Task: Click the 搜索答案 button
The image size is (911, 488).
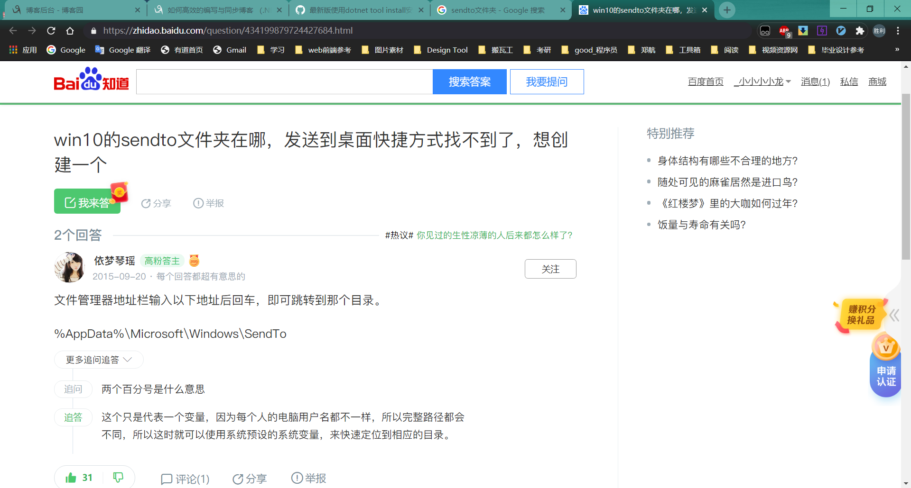Action: click(470, 81)
